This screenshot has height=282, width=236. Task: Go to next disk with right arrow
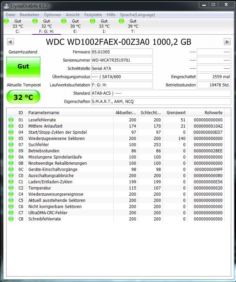pyautogui.click(x=227, y=42)
